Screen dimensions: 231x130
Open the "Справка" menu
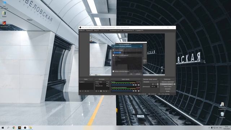(x=139, y=30)
